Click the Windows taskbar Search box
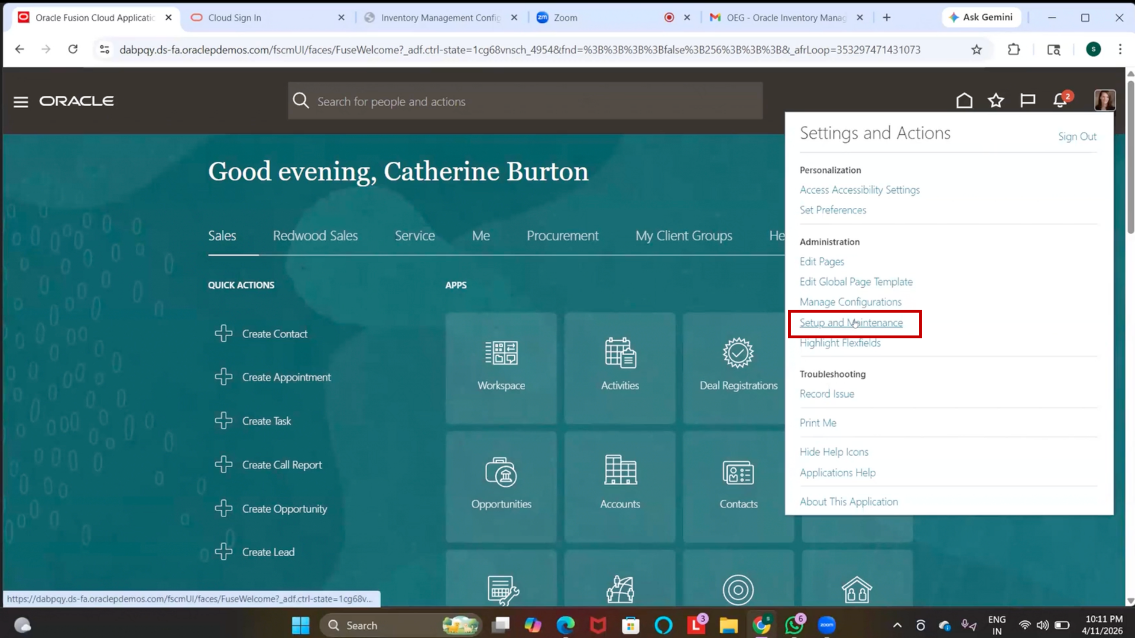1135x638 pixels. (x=400, y=625)
